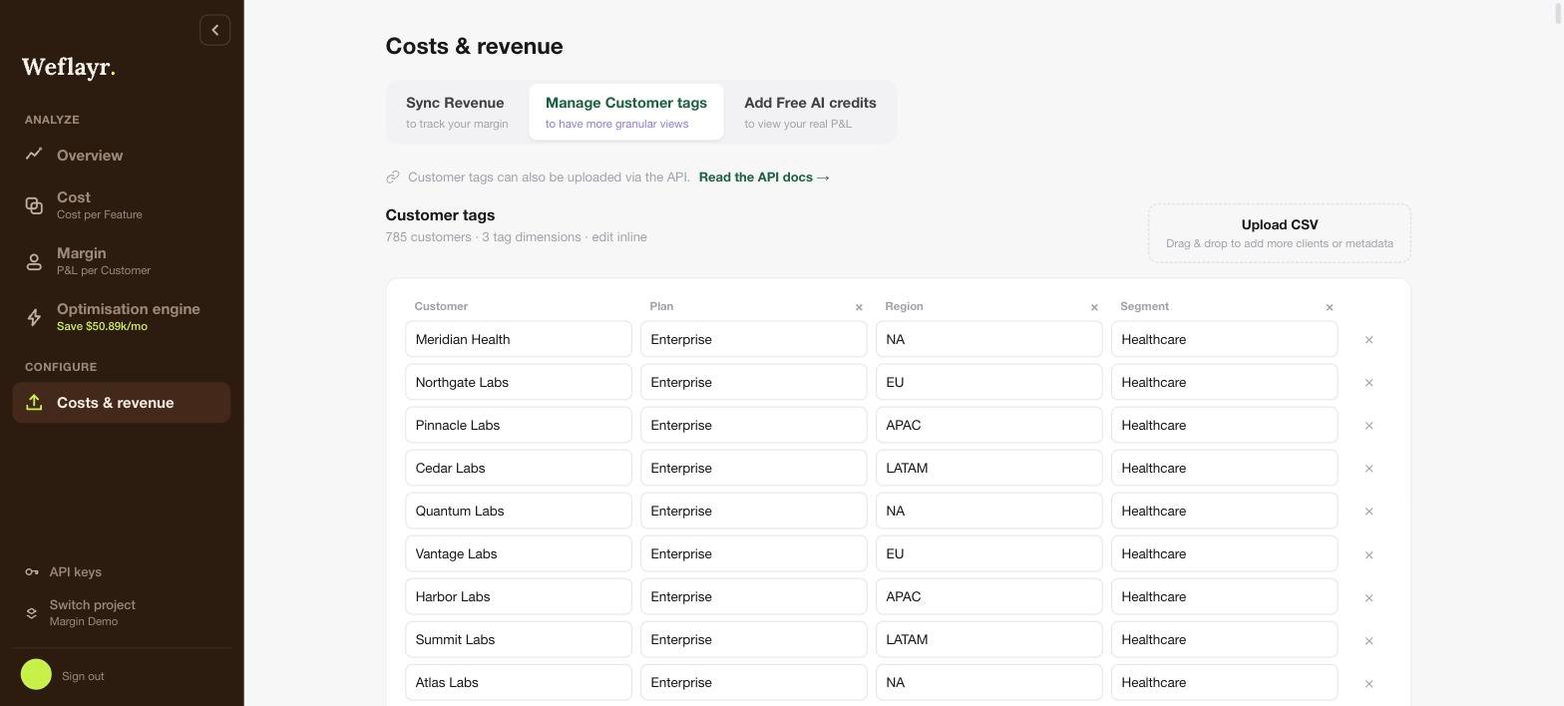Switch to Add Free AI credits tab
This screenshot has width=1564, height=706.
[x=810, y=112]
